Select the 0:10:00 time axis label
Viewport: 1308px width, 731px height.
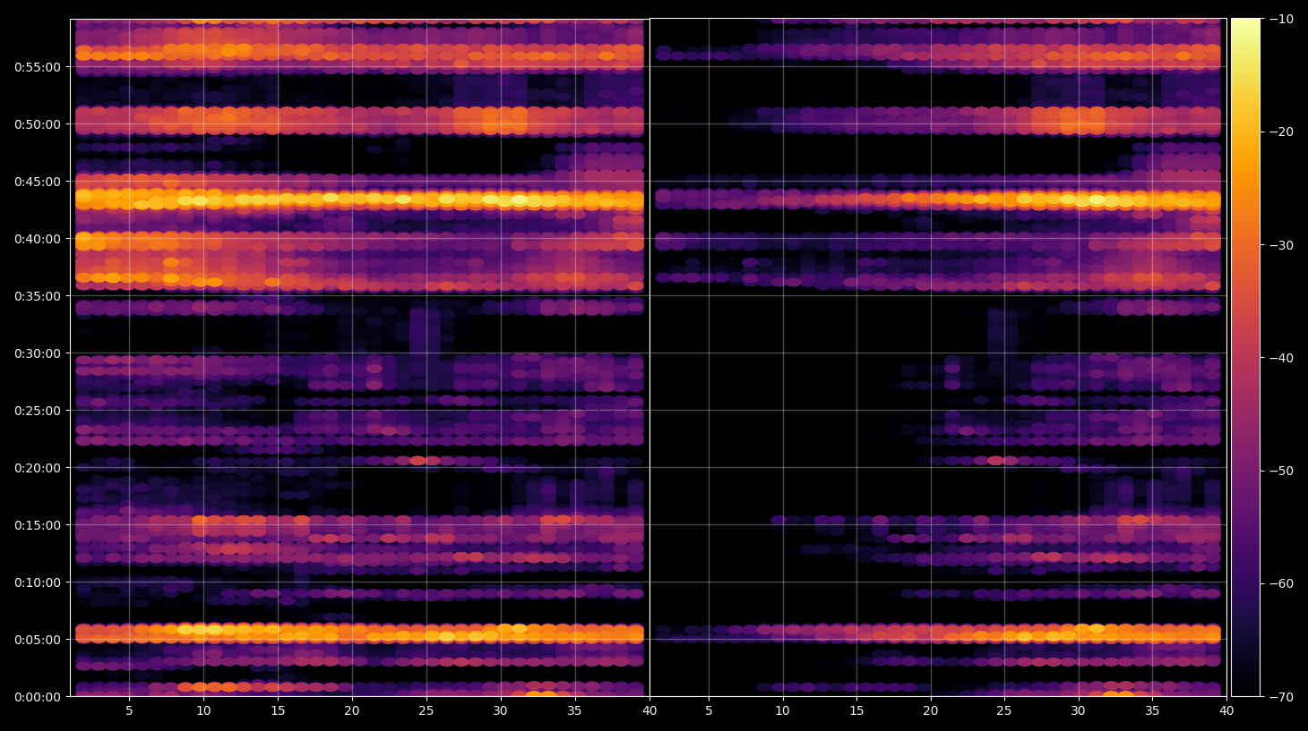(38, 582)
